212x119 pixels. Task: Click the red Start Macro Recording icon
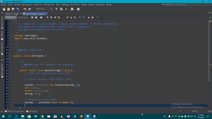pyautogui.click(x=89, y=18)
